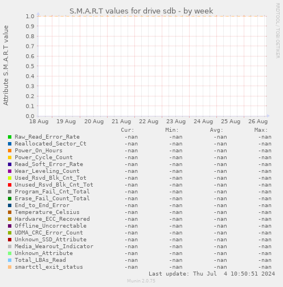Click the Min value for smartctl_exit_status
The width and height of the screenshot is (283, 287).
(176, 267)
